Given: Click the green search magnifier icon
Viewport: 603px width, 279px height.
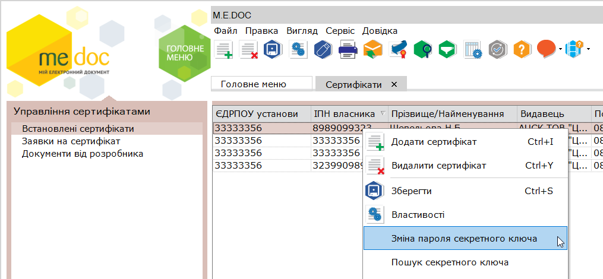Looking at the screenshot, I should tap(423, 50).
